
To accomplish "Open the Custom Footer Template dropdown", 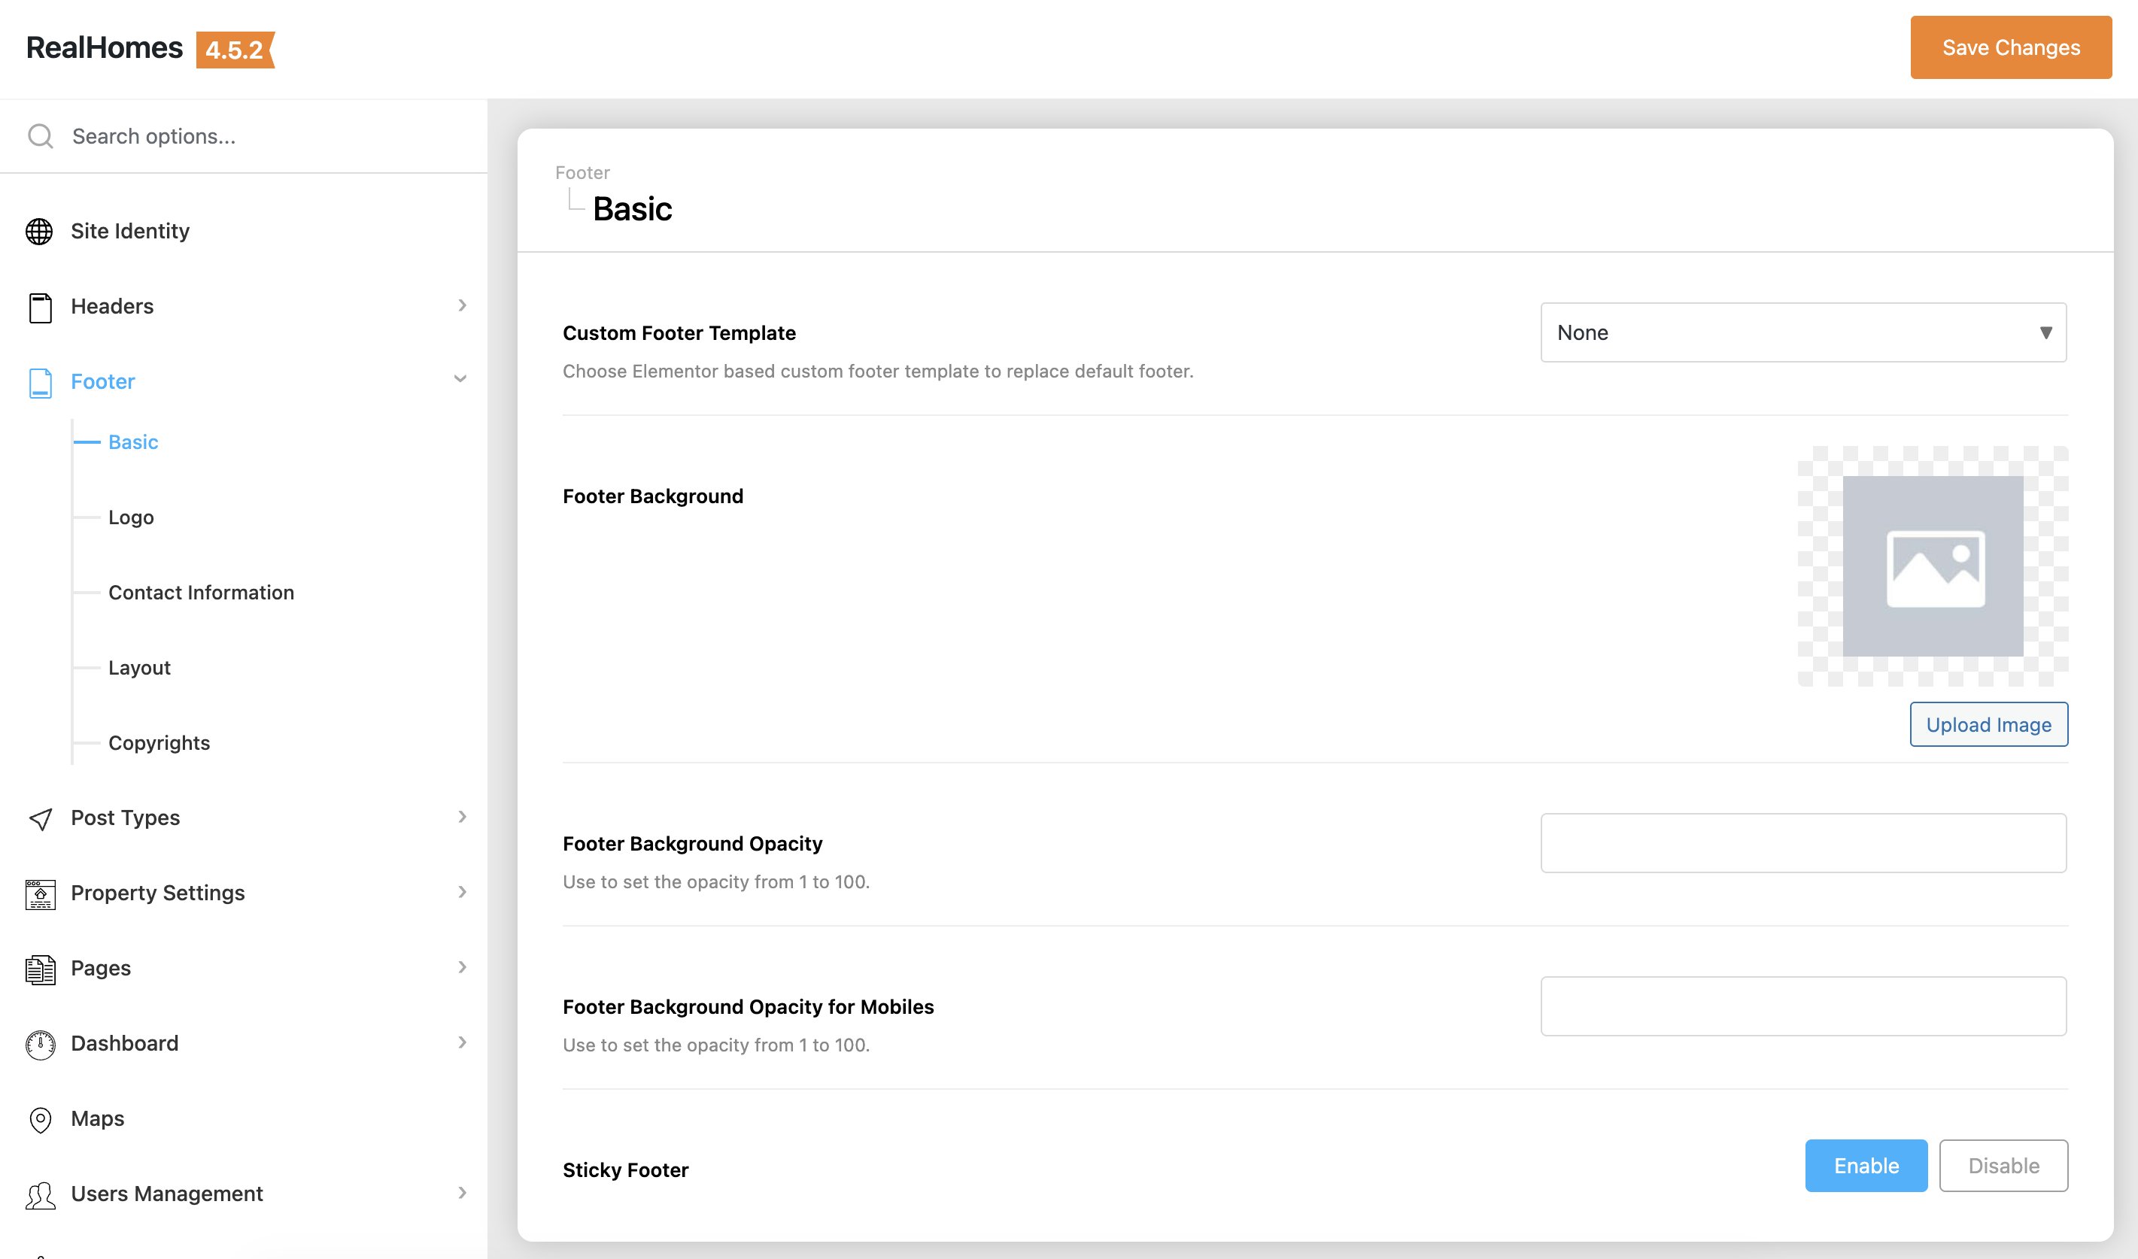I will pyautogui.click(x=1803, y=332).
